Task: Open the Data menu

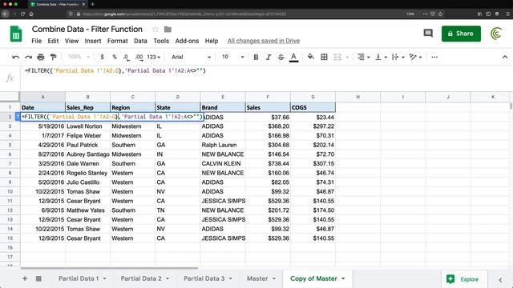Action: [x=140, y=41]
